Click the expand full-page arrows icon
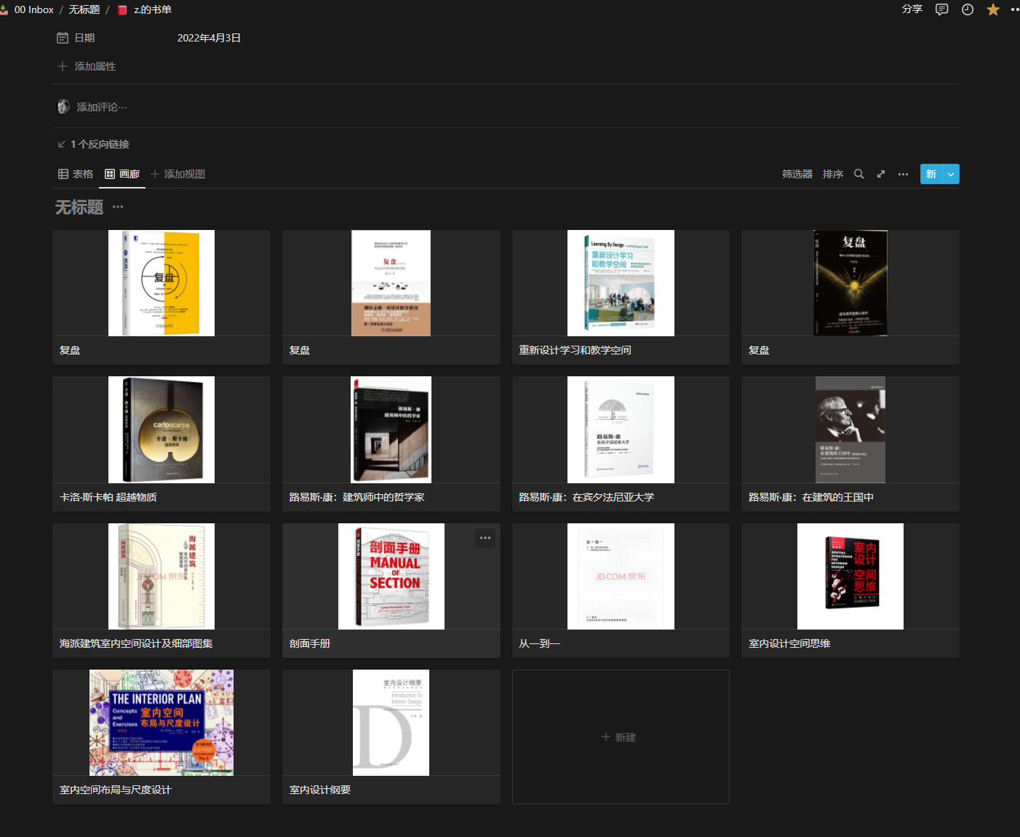This screenshot has width=1020, height=837. click(x=881, y=174)
